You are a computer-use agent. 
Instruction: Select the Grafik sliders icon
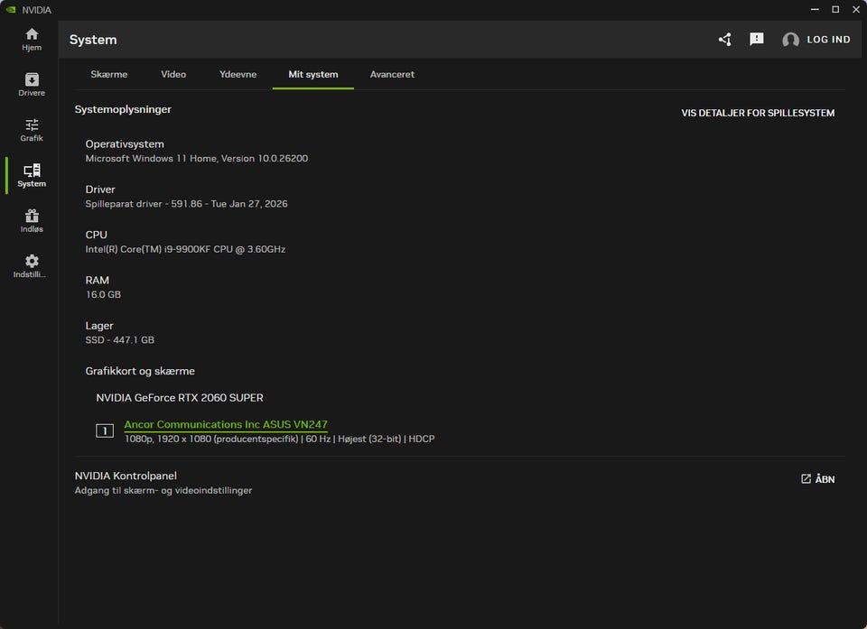point(32,125)
